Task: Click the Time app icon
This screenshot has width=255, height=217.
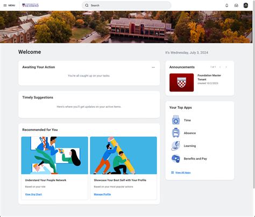Action: pyautogui.click(x=176, y=120)
